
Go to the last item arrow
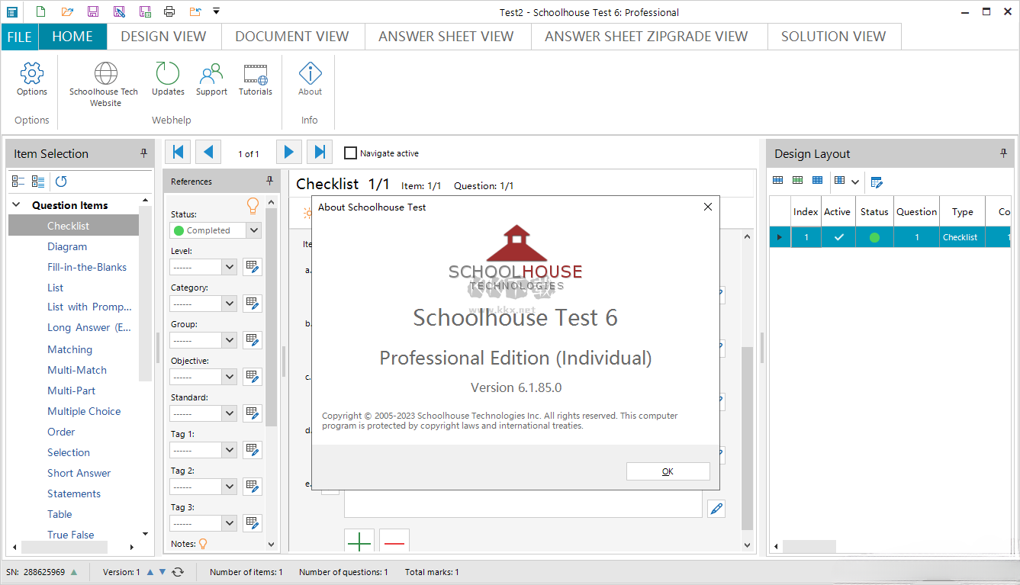(320, 153)
